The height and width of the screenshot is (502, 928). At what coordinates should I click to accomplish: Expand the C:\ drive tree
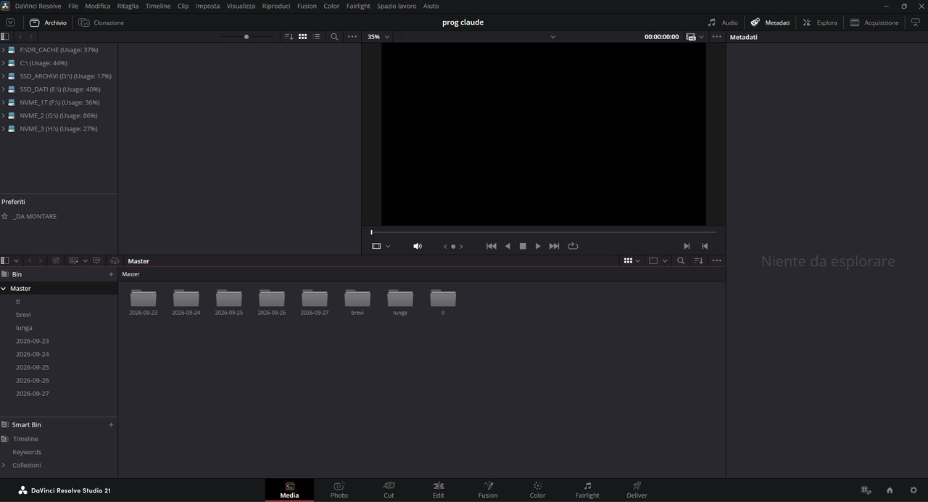click(4, 63)
